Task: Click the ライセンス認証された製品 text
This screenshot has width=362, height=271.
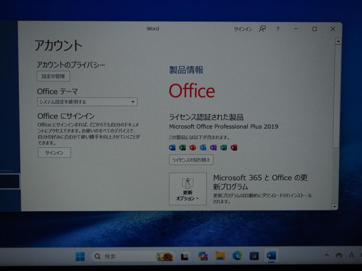Action: point(206,117)
